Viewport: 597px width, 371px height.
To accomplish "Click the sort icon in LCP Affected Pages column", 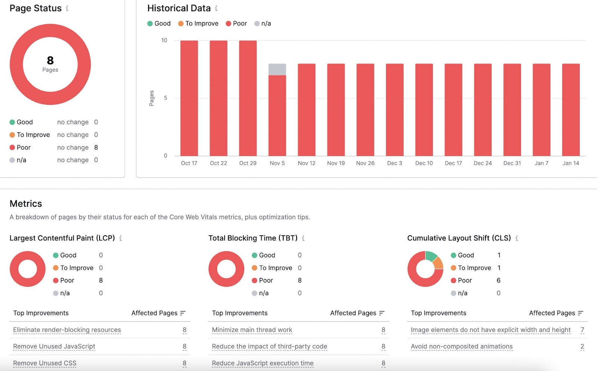I will [183, 313].
